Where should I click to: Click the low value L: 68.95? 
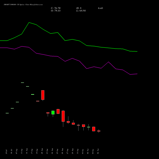click(81, 11)
